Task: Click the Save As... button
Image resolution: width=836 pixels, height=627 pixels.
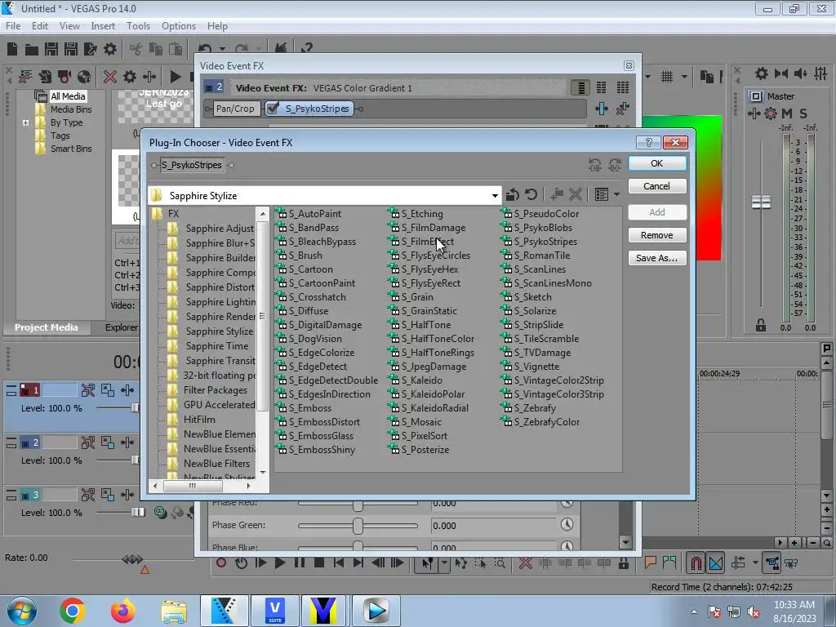Action: point(657,258)
